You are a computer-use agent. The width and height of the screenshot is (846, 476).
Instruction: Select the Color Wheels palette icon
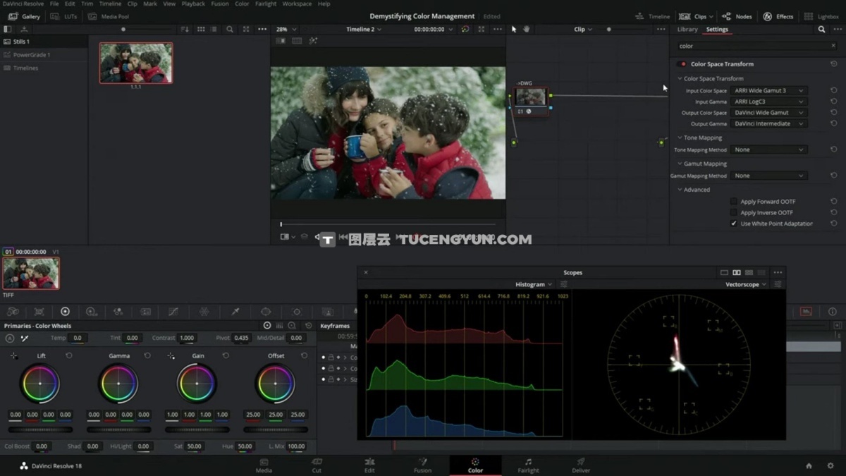(x=65, y=312)
